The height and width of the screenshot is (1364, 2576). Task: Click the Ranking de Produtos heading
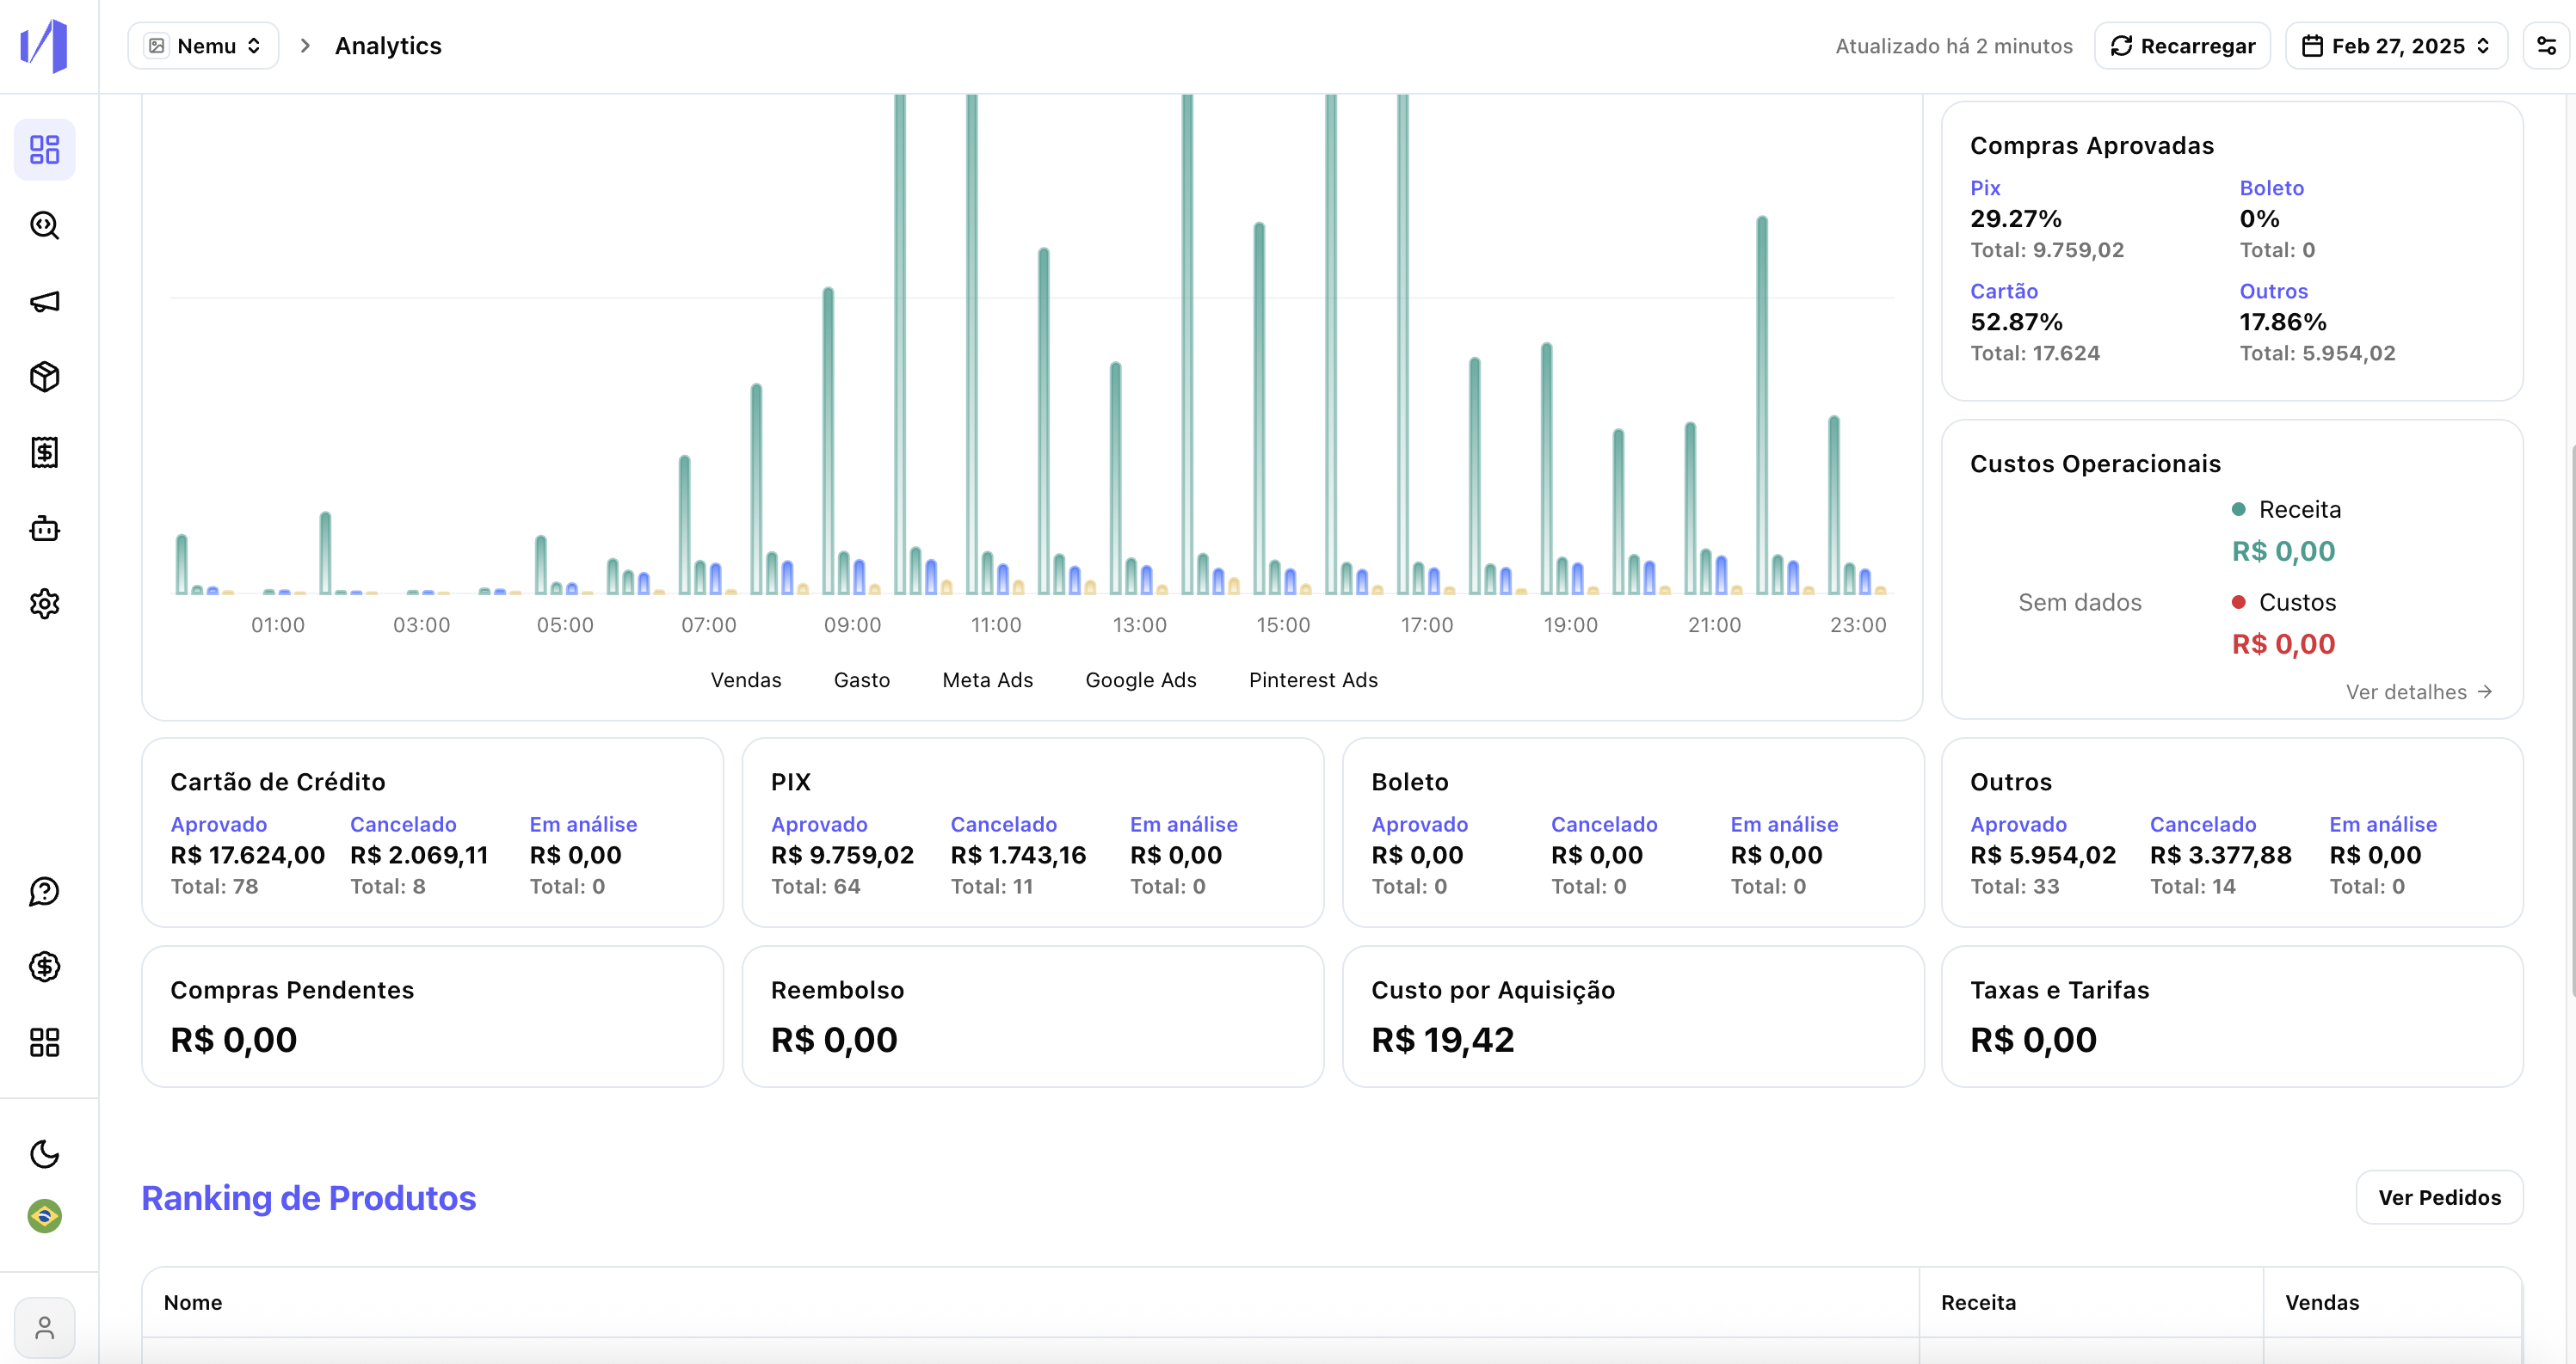tap(308, 1197)
